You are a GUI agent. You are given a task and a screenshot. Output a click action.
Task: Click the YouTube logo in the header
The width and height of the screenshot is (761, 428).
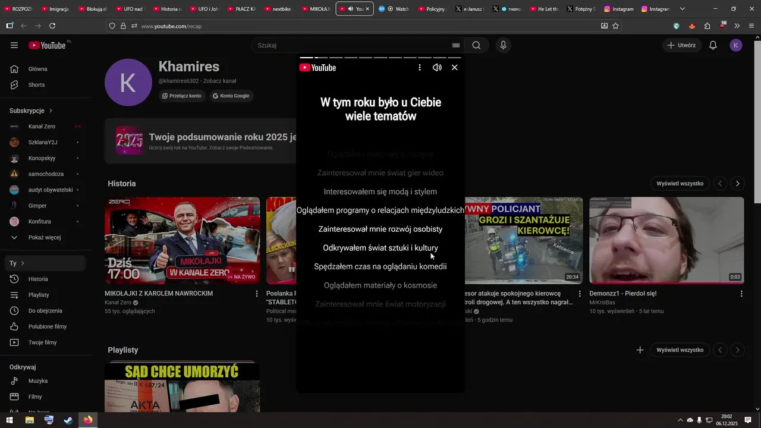click(x=47, y=45)
